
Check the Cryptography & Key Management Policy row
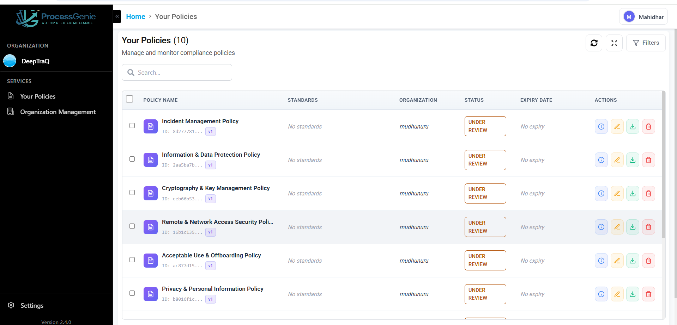132,193
